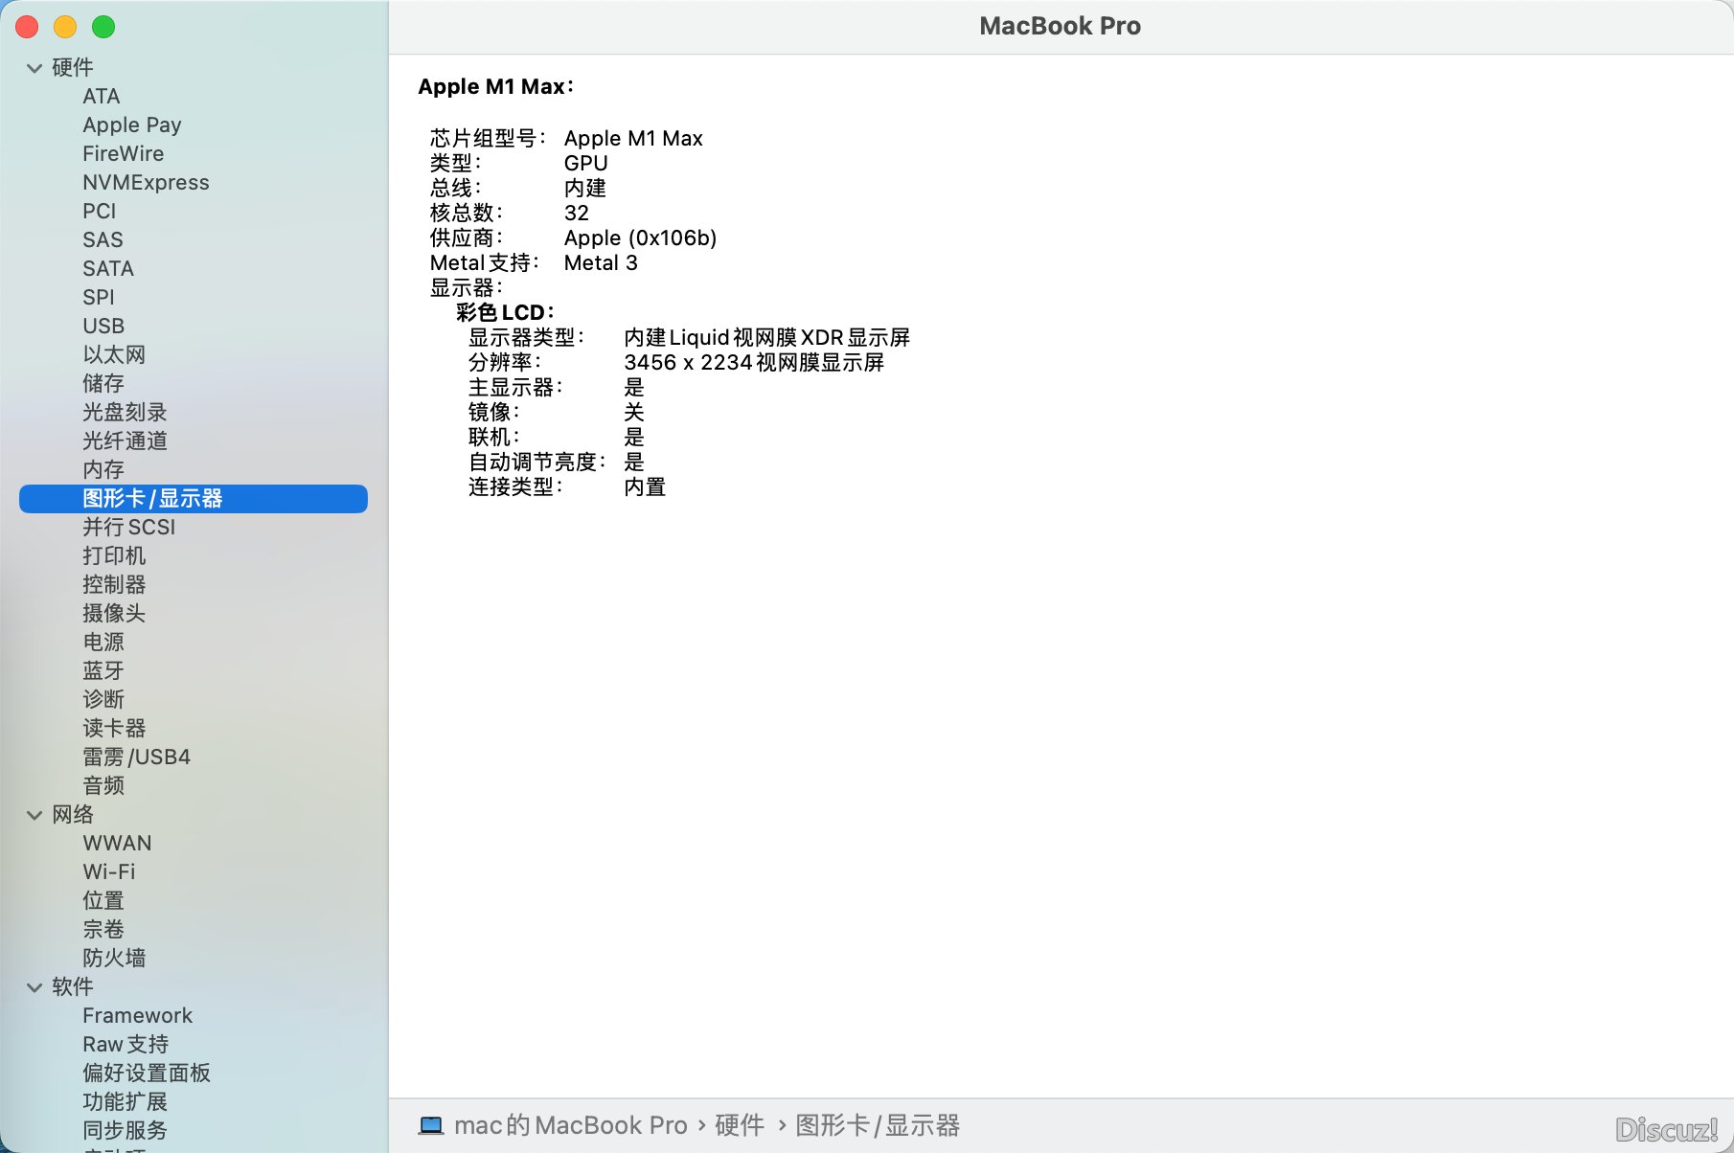Select 控制器 in the sidebar

[x=114, y=585]
